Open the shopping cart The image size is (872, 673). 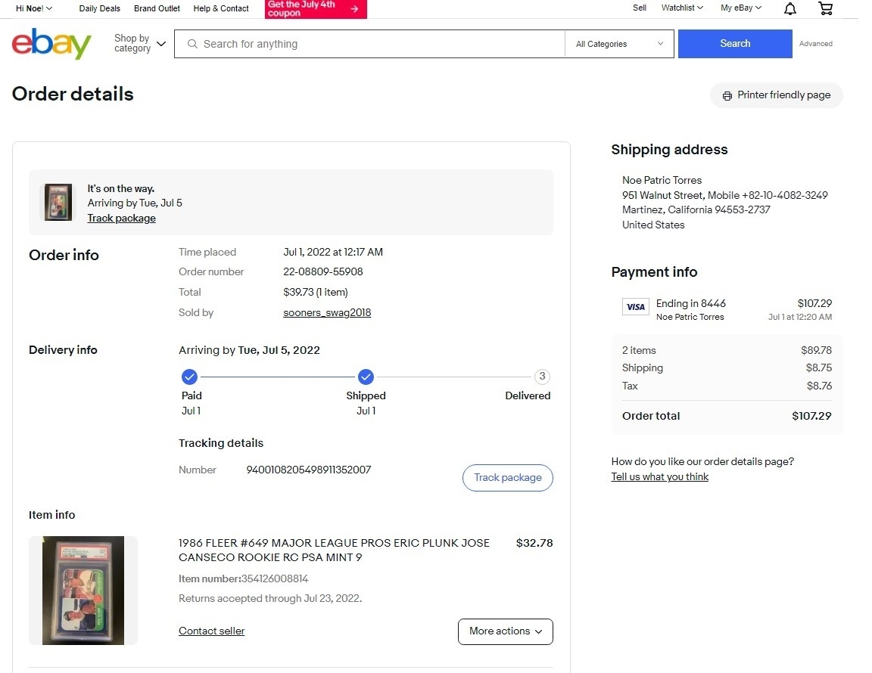pos(825,8)
